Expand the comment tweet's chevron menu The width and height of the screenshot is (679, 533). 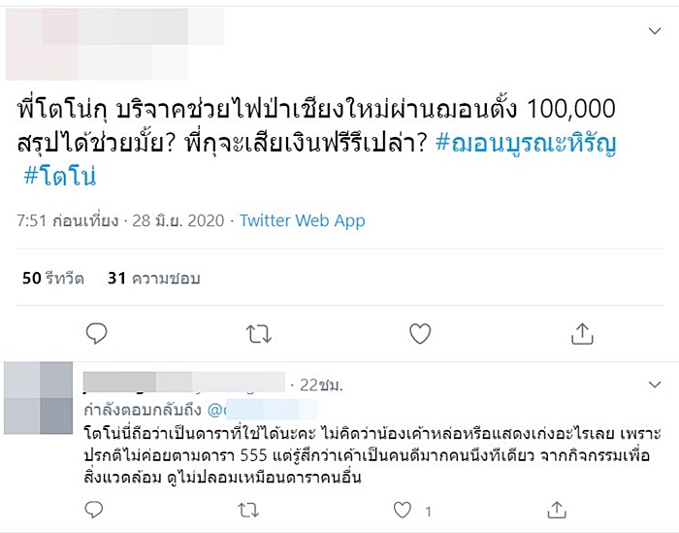click(x=654, y=382)
